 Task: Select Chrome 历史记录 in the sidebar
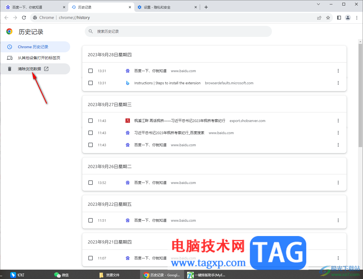[33, 47]
